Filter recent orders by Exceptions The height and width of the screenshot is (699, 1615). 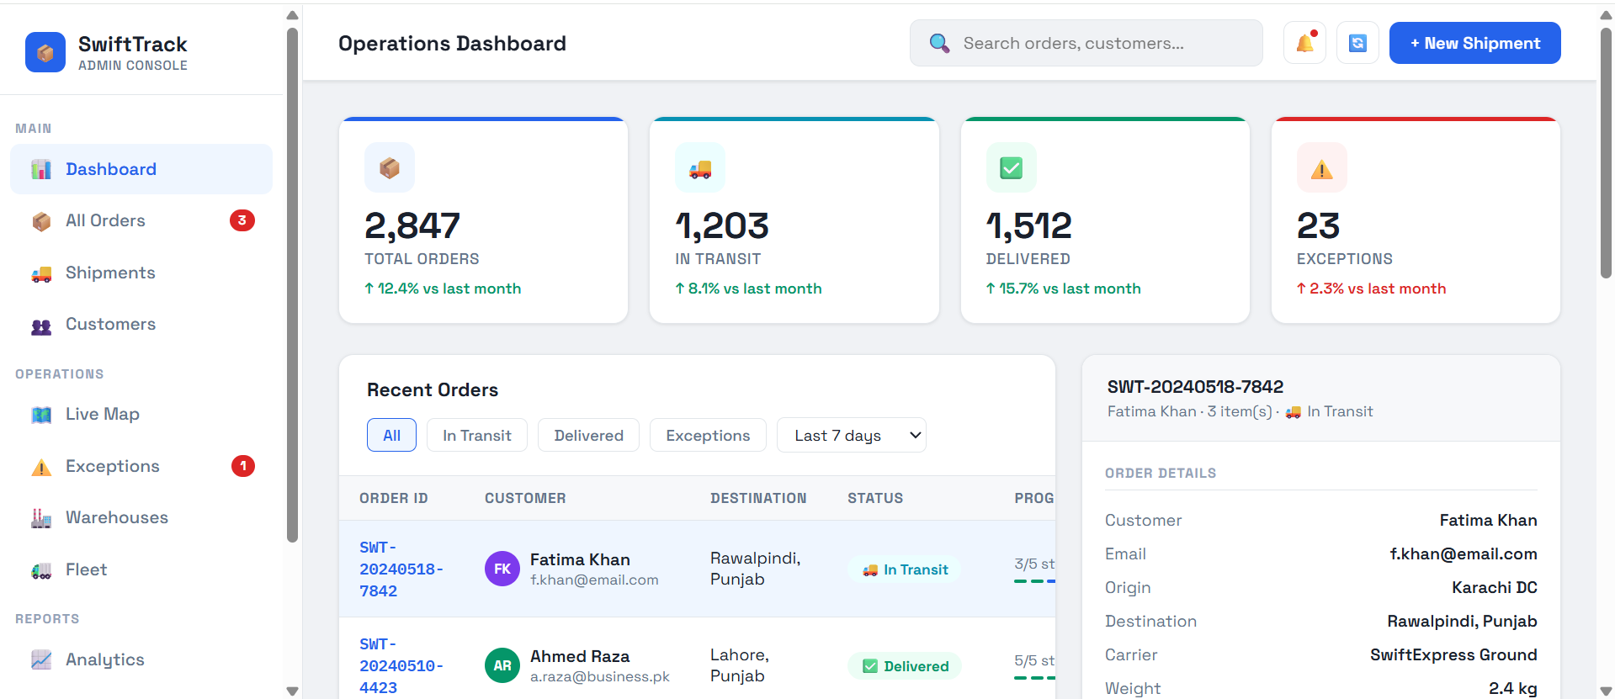pyautogui.click(x=708, y=435)
